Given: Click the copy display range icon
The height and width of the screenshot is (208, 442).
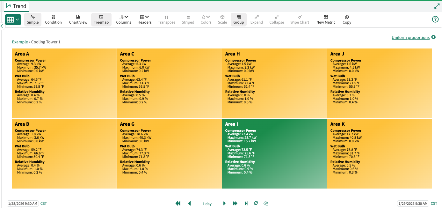Looking at the screenshot, I should [x=266, y=204].
